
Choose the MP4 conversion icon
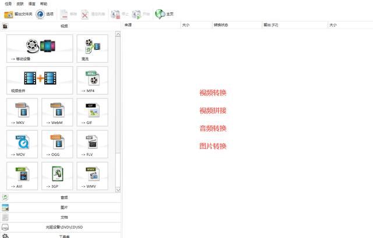(92, 80)
